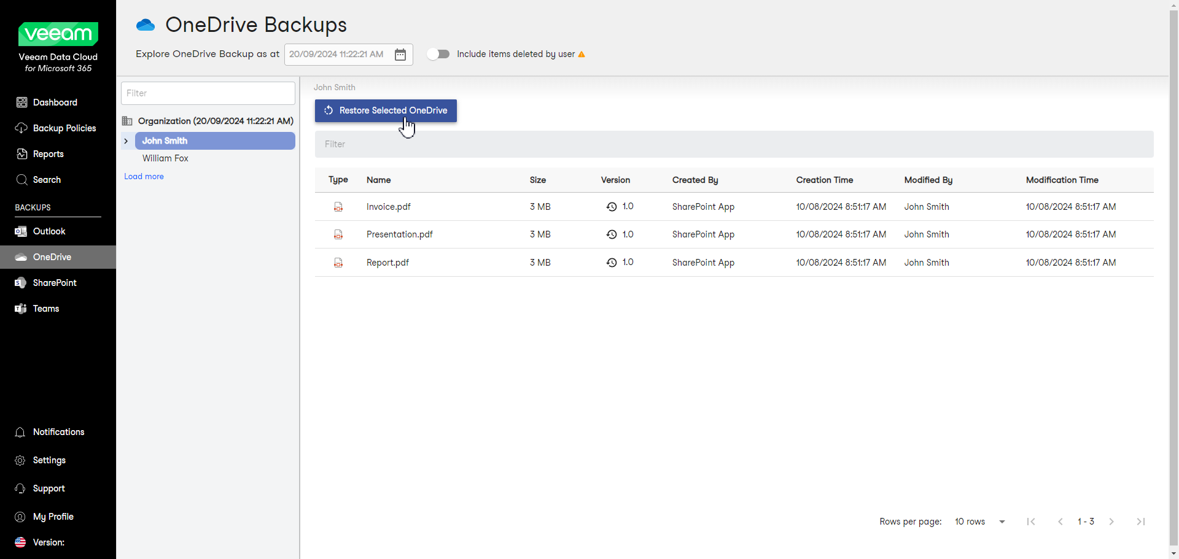
Task: Click the Outlook backups icon
Action: coord(21,231)
